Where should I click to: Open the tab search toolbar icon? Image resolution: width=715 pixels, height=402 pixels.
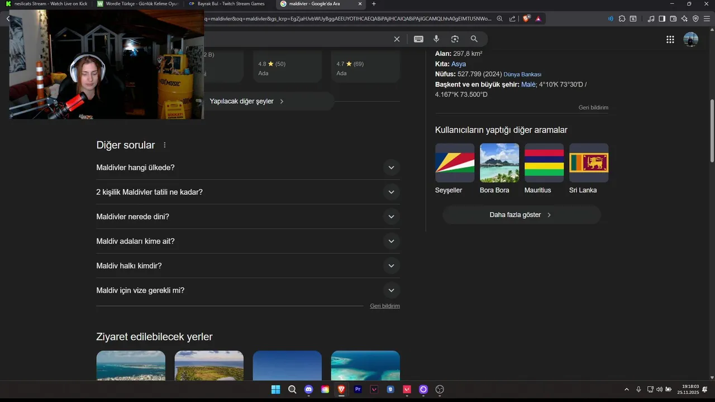coord(633,18)
